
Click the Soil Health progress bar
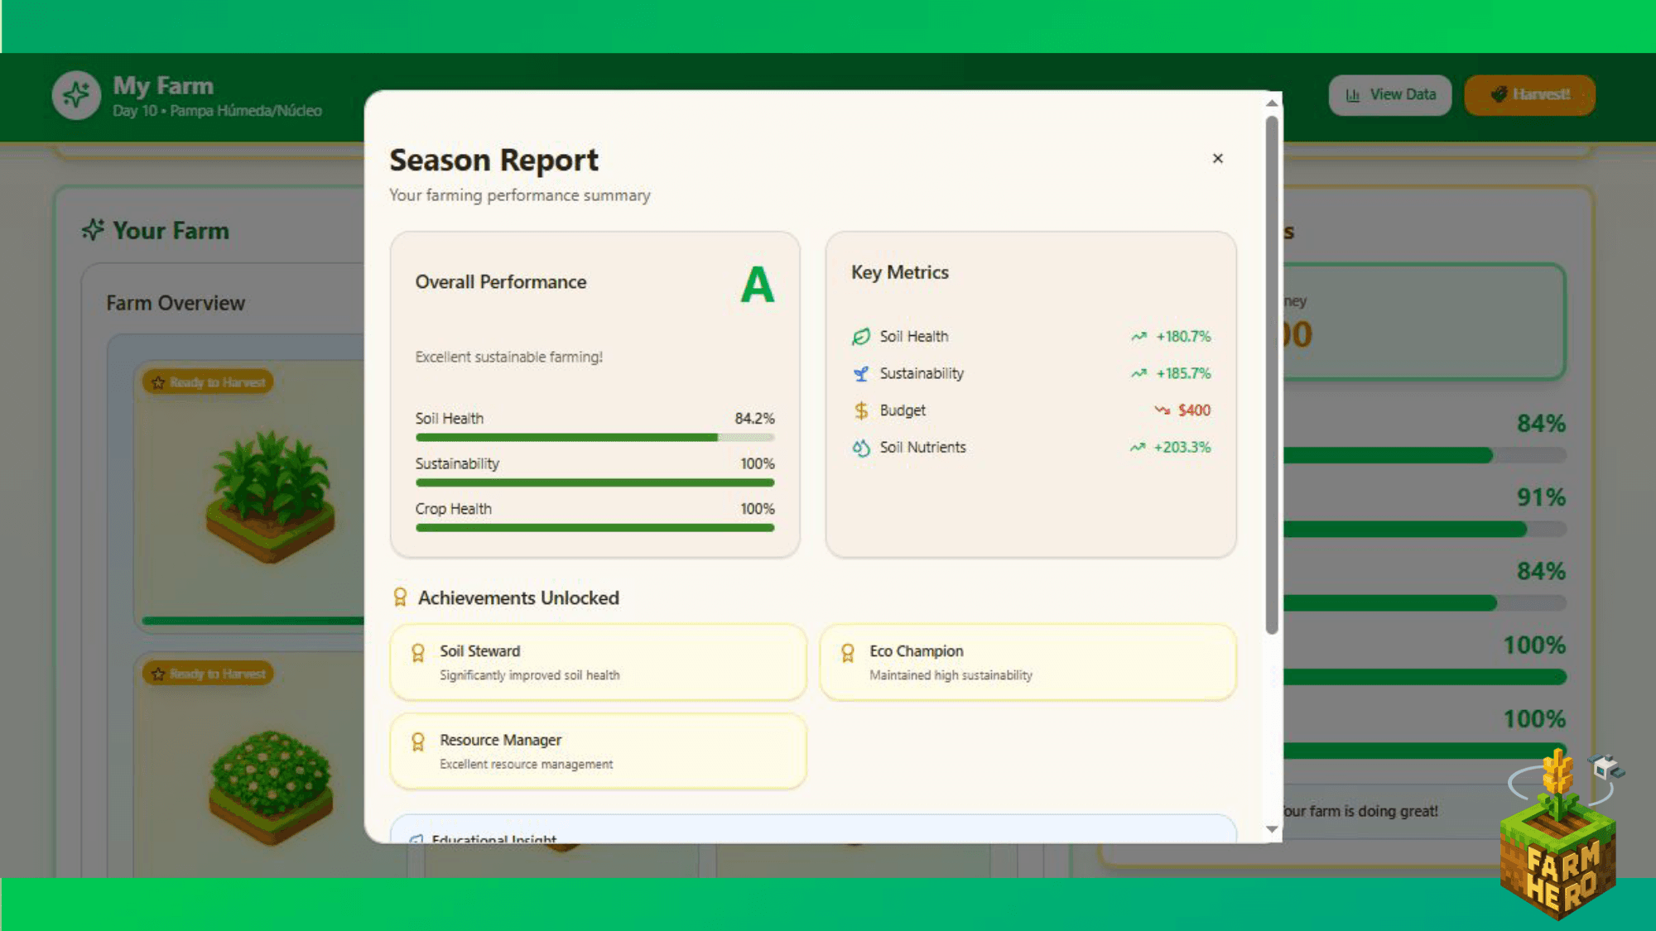coord(595,437)
